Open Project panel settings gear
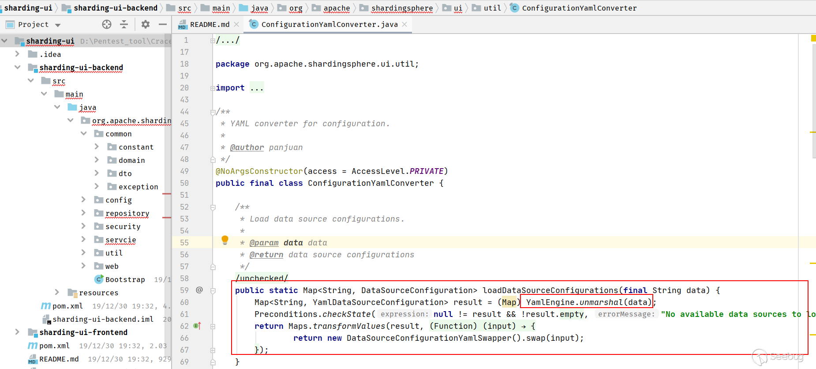This screenshot has height=369, width=816. (146, 24)
